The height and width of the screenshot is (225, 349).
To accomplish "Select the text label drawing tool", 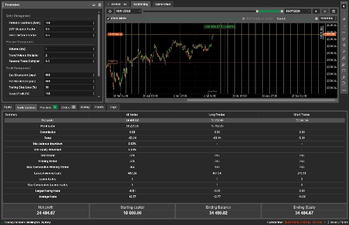I will tap(344, 84).
